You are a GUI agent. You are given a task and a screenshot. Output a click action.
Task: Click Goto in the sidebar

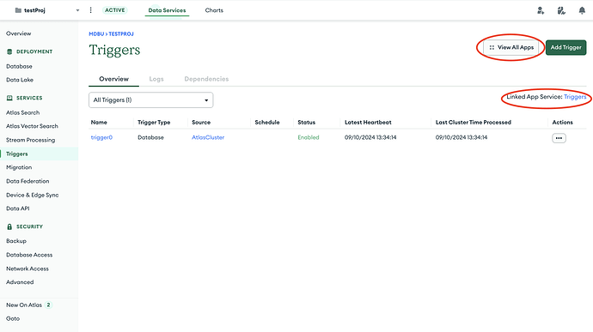[x=13, y=319]
